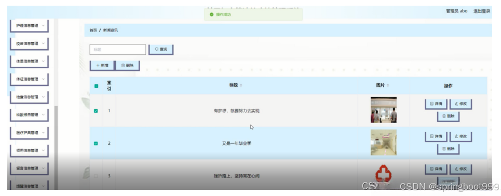This screenshot has width=501, height=196.
Task: Click 退出登录 to log out
Action: 481,11
